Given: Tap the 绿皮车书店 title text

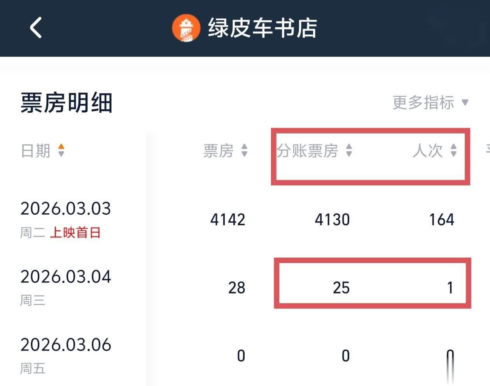Looking at the screenshot, I should pos(262,28).
